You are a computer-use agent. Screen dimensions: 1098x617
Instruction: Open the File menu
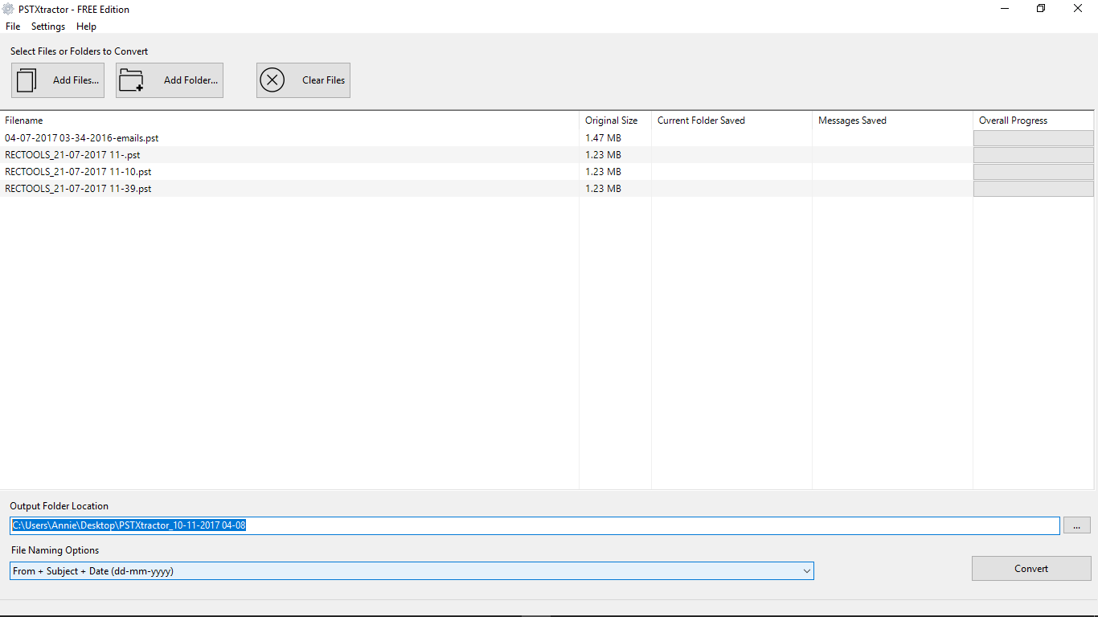coord(13,27)
